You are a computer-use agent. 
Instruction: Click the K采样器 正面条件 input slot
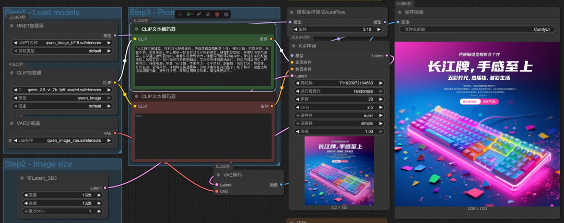[x=292, y=63]
